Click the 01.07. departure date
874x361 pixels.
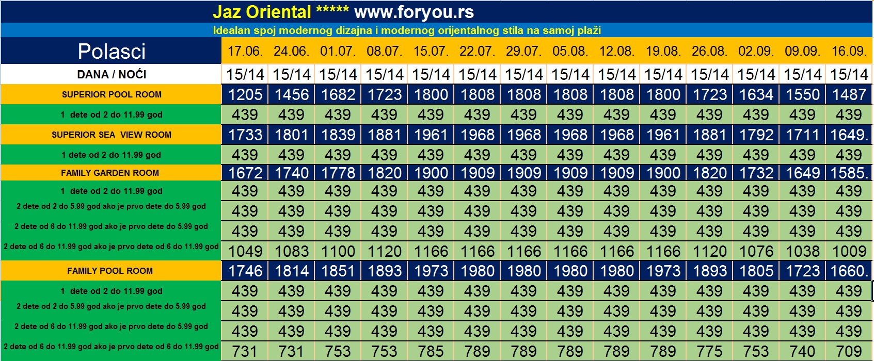tap(338, 51)
